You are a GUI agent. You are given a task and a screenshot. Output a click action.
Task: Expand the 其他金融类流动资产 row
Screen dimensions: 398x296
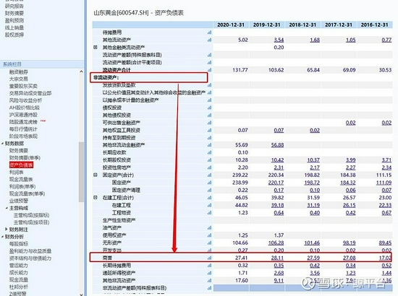(x=96, y=48)
